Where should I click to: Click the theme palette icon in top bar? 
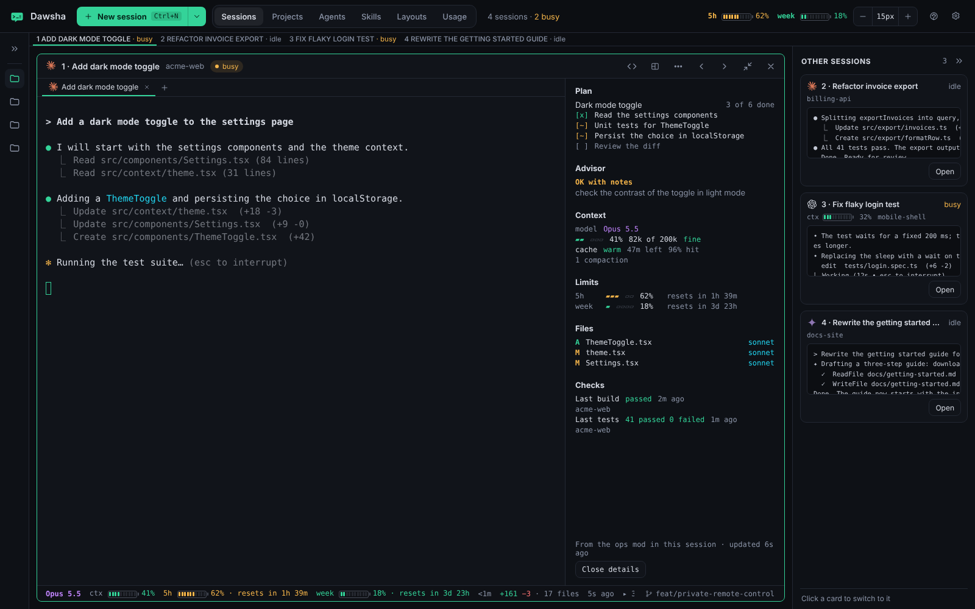[x=934, y=16]
